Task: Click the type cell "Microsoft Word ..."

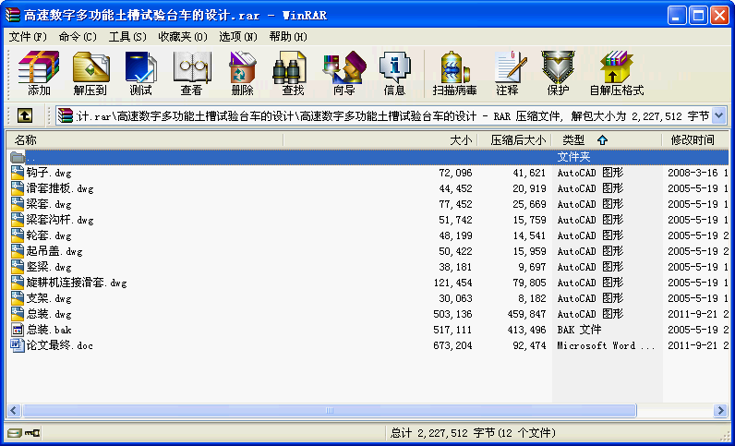Action: tap(606, 345)
